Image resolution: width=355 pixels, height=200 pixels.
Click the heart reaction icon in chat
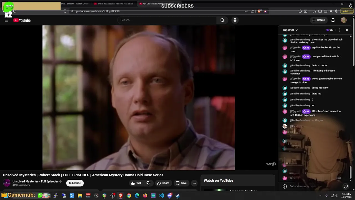point(346,186)
